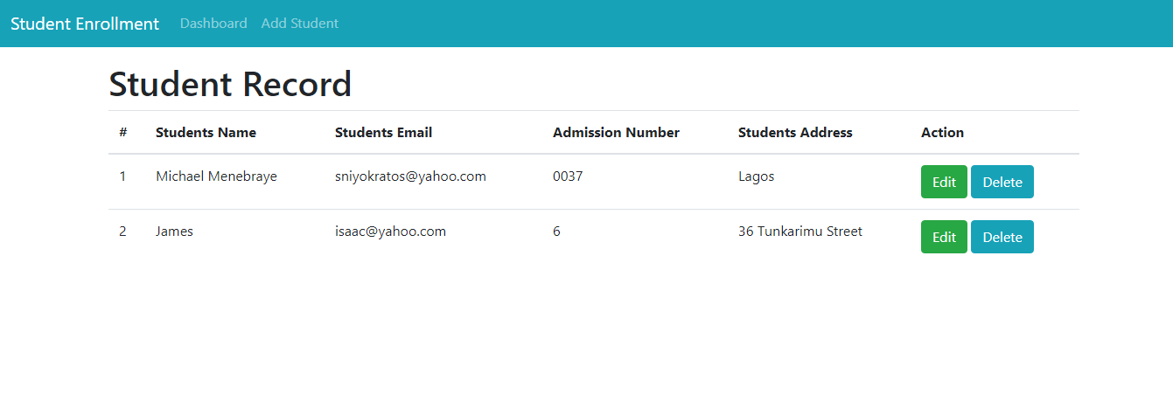Open the Dashboard nav link

[x=213, y=24]
